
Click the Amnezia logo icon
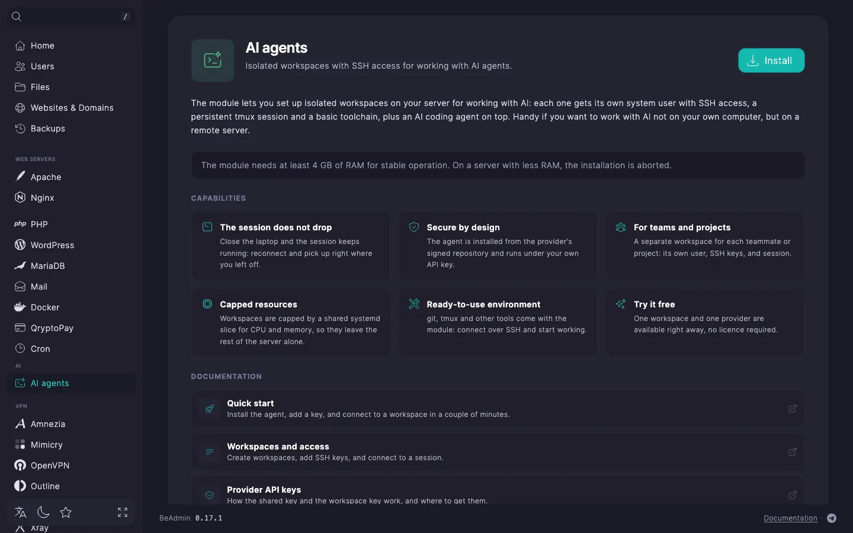click(20, 423)
